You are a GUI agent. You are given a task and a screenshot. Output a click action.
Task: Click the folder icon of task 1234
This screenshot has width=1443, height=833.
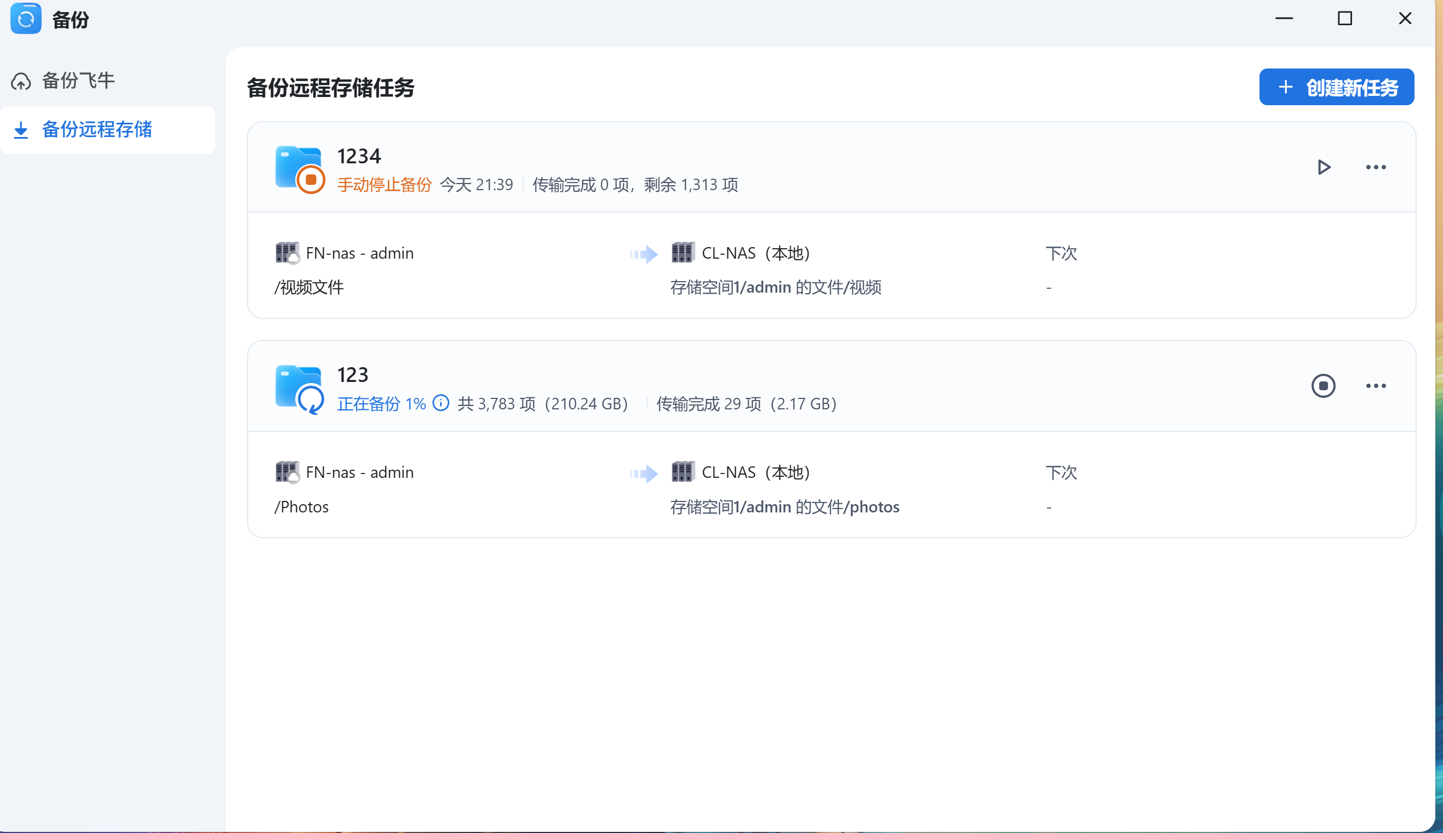tap(298, 168)
